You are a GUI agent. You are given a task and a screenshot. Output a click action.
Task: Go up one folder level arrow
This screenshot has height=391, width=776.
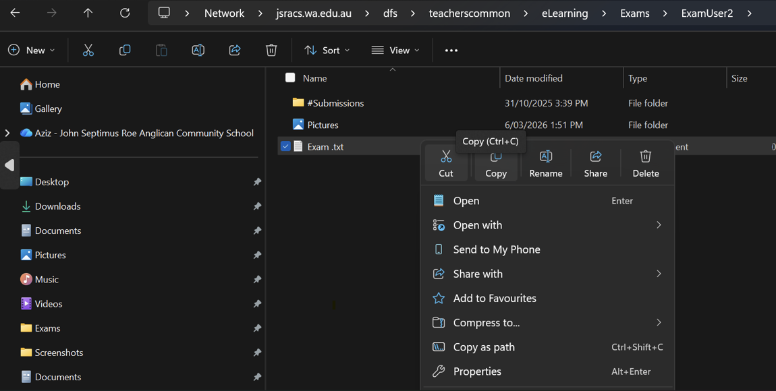click(x=88, y=13)
